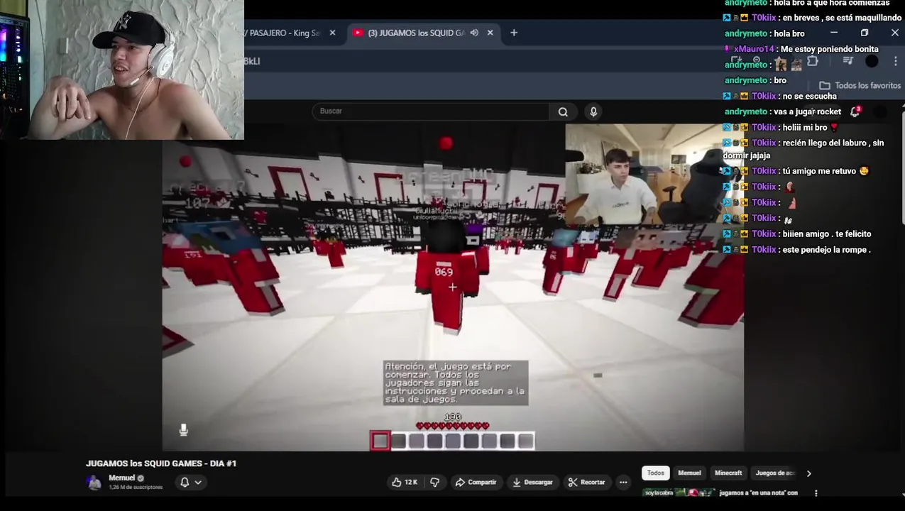Close the JUGAMOS los SQUID GAMES tab
This screenshot has width=905, height=511.
click(x=490, y=33)
